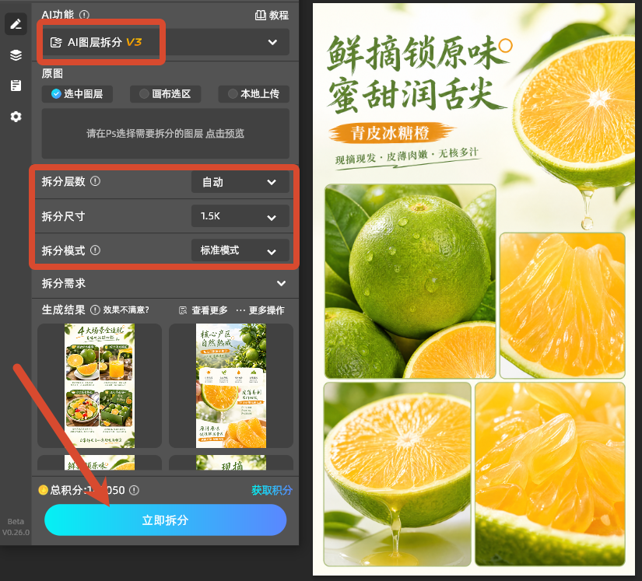Screen dimensions: 642x581
Task: Open the 更多操作 menu
Action: (261, 310)
